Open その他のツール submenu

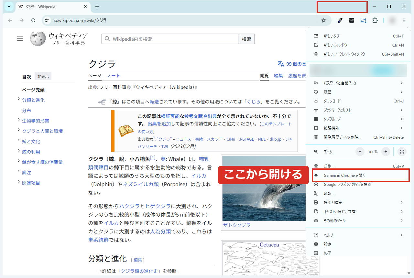358,220
